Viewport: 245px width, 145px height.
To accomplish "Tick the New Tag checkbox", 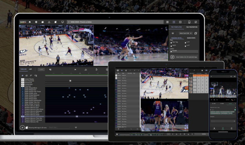I will [171, 43].
